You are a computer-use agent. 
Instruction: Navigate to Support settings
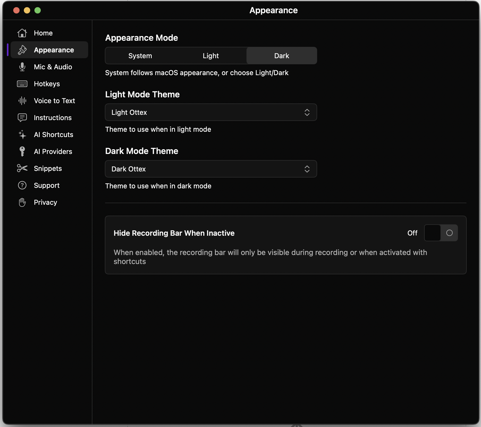pos(47,185)
